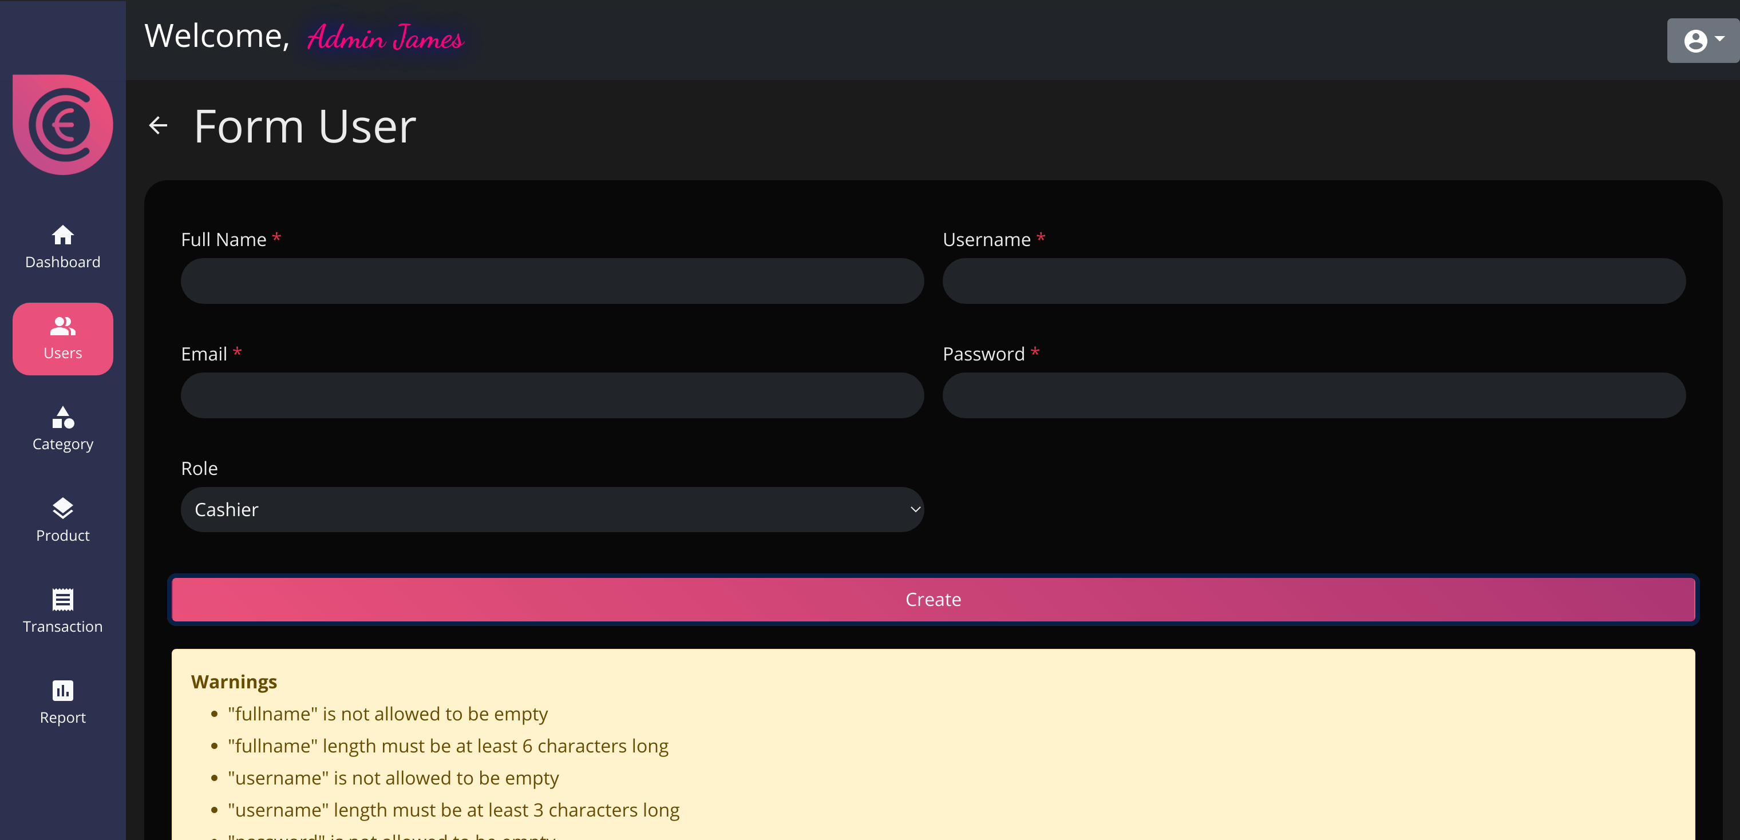Click into the Email input field

552,396
